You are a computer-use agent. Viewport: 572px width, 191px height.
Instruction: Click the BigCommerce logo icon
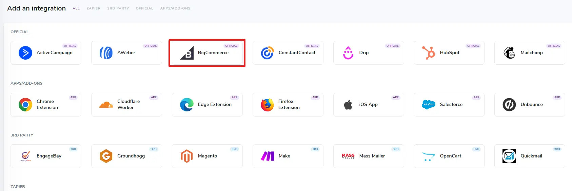click(187, 53)
